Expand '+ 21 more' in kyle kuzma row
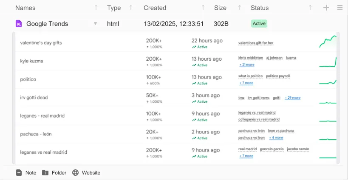348x180 pixels. point(247,65)
